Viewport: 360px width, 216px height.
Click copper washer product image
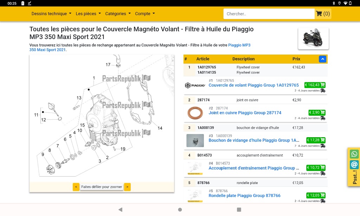click(x=195, y=113)
